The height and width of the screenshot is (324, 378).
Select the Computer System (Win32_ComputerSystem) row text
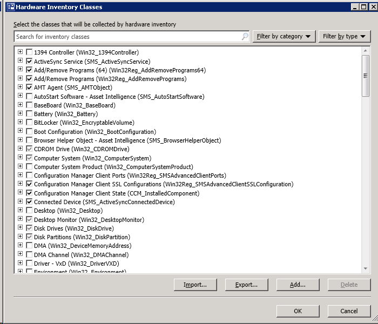92,158
